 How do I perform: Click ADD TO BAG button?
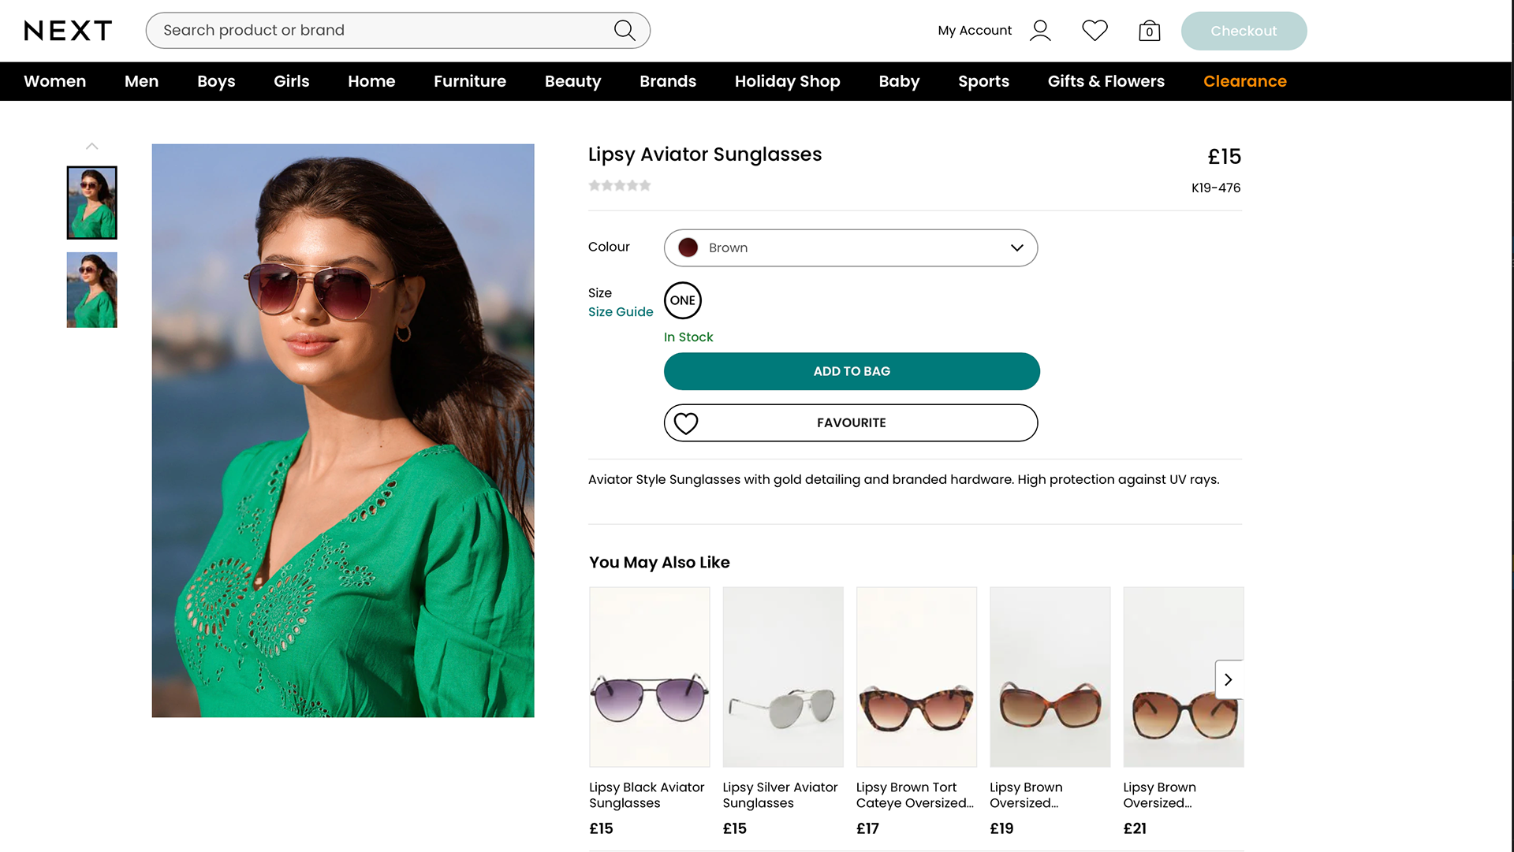852,371
